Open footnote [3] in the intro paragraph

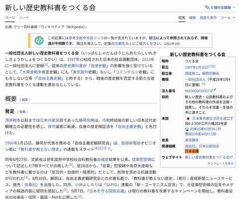46,64
